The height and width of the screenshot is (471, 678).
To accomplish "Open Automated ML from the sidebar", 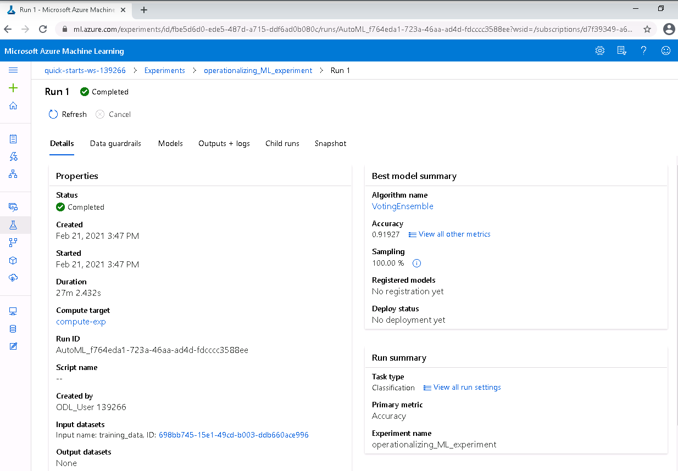I will click(x=13, y=156).
